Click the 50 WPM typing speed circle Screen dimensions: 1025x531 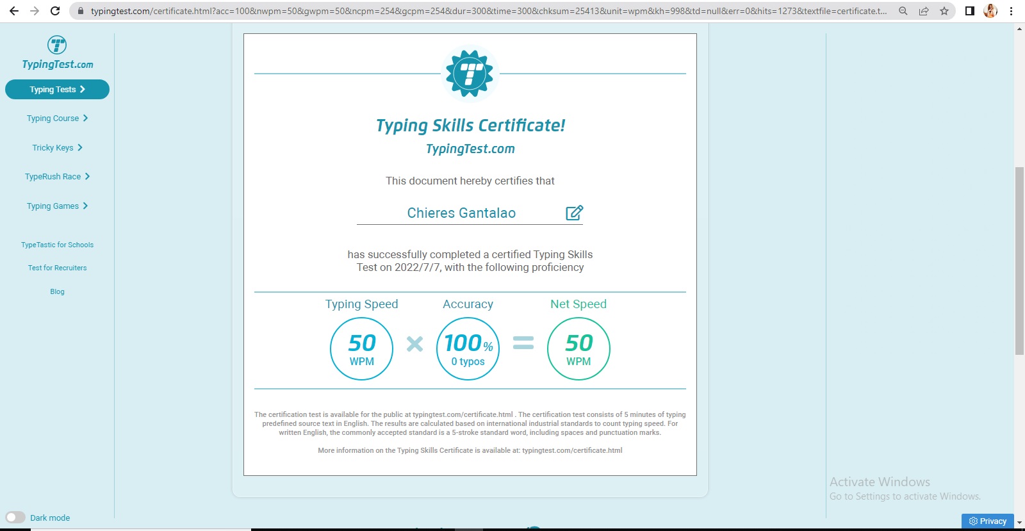[361, 349]
